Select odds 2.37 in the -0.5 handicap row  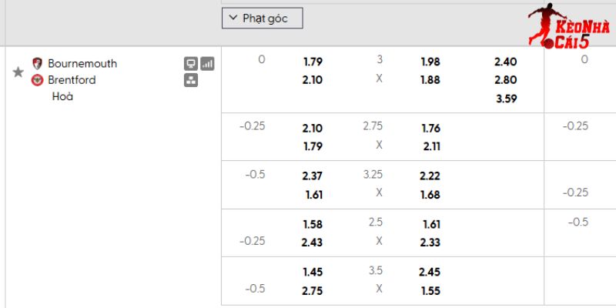pos(313,176)
